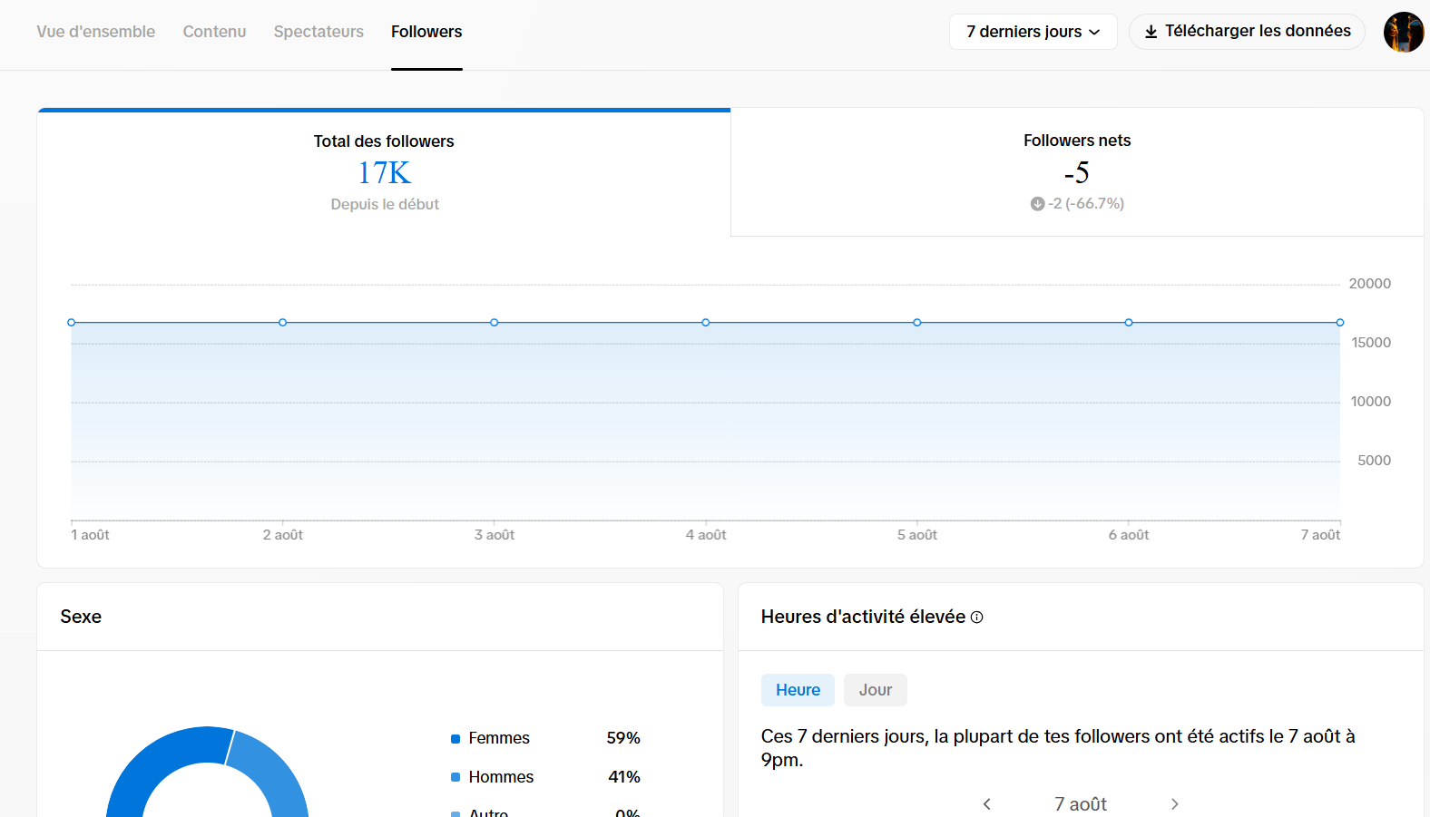Click the gender donut chart
The image size is (1430, 817).
[x=208, y=772]
